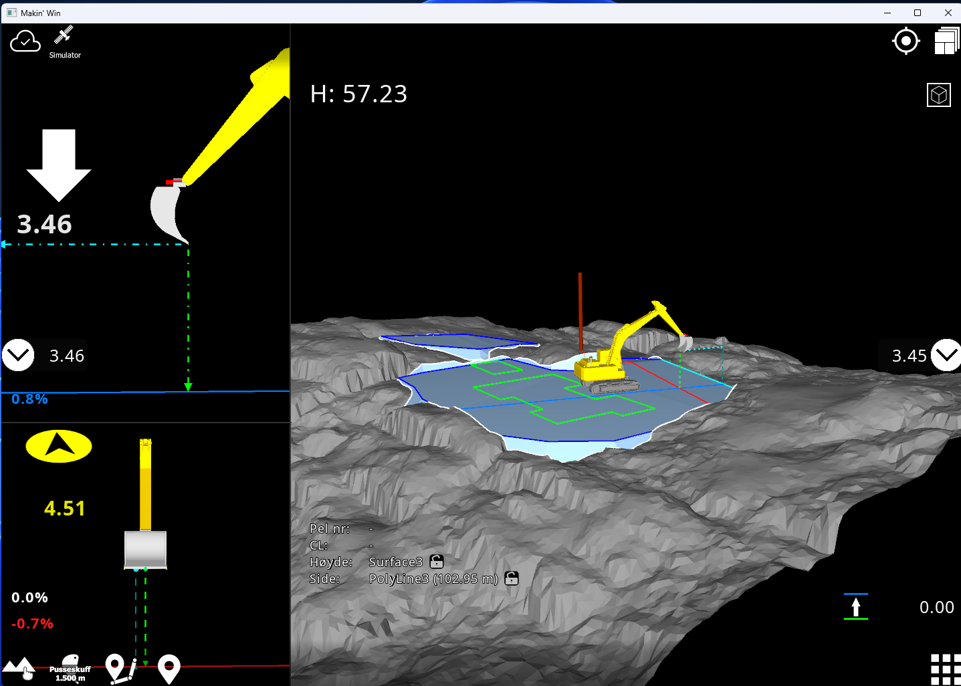Screen dimensions: 961x686
Task: Expand the right 3.45 chevron dropdown
Action: 946,355
